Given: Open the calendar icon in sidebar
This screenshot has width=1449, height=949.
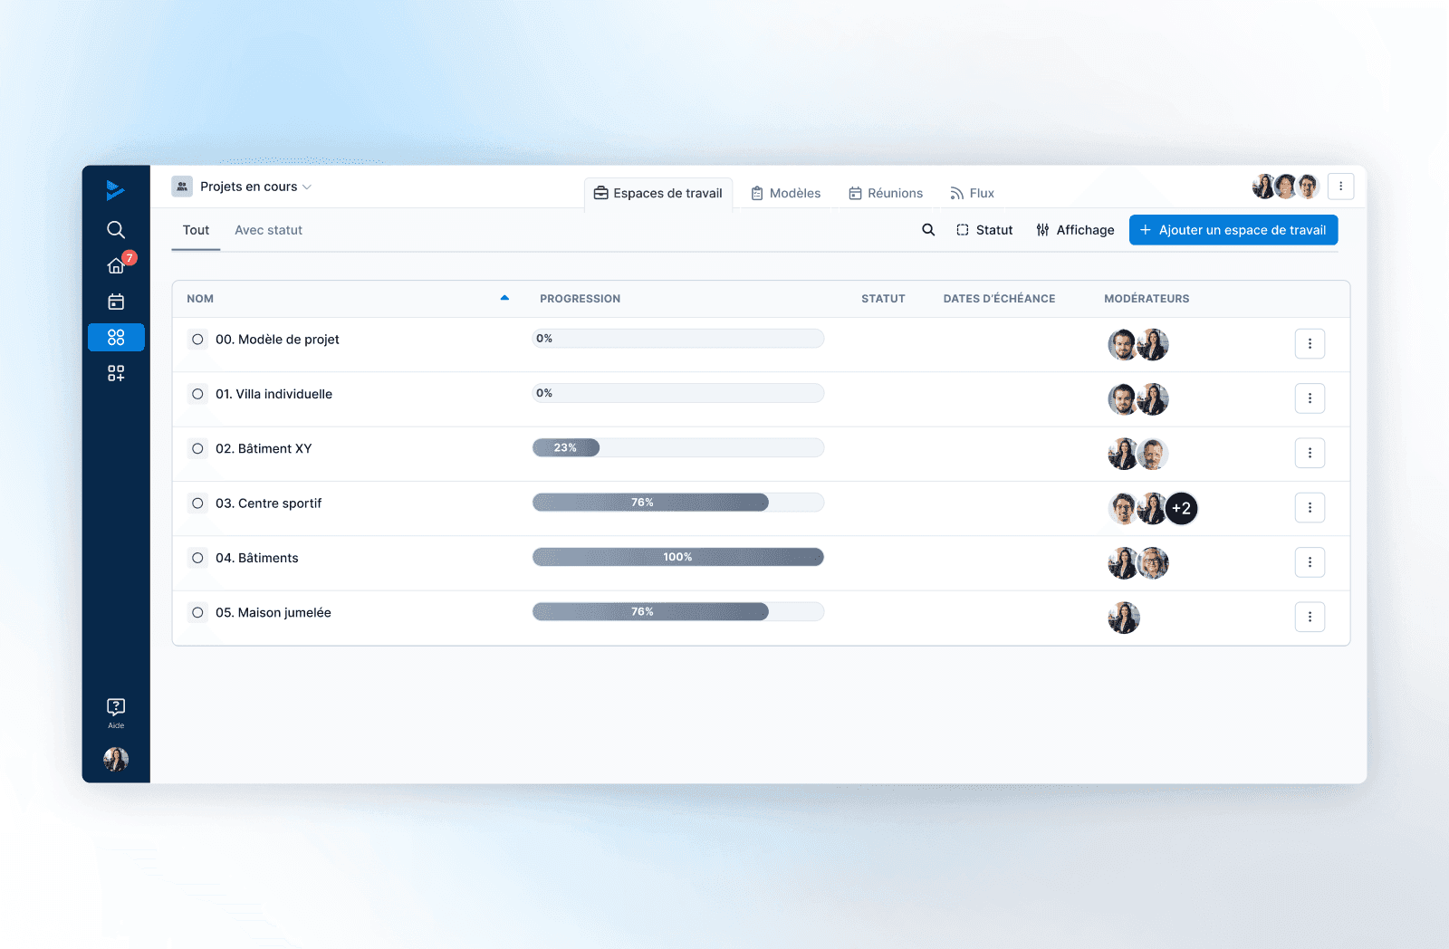Looking at the screenshot, I should [116, 302].
